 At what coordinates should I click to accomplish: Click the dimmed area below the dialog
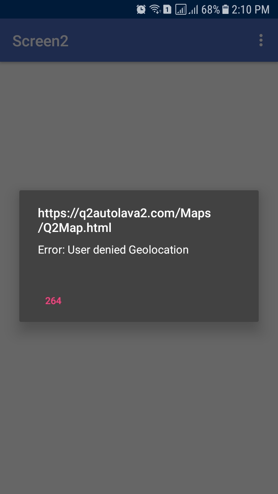tap(139, 408)
